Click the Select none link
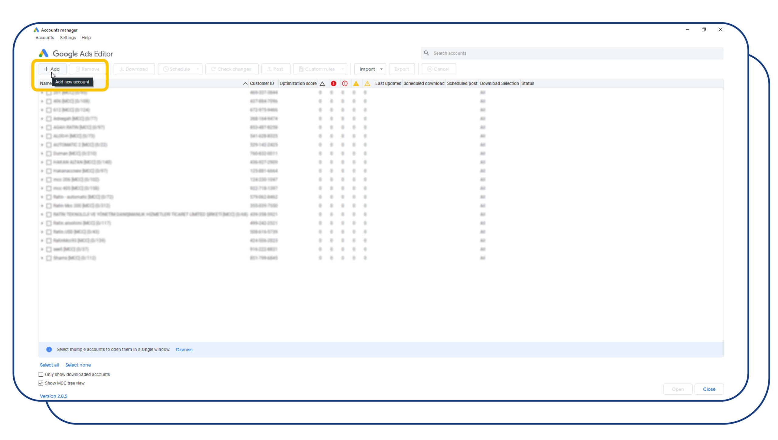Screen dimensions: 778x440 (x=78, y=365)
